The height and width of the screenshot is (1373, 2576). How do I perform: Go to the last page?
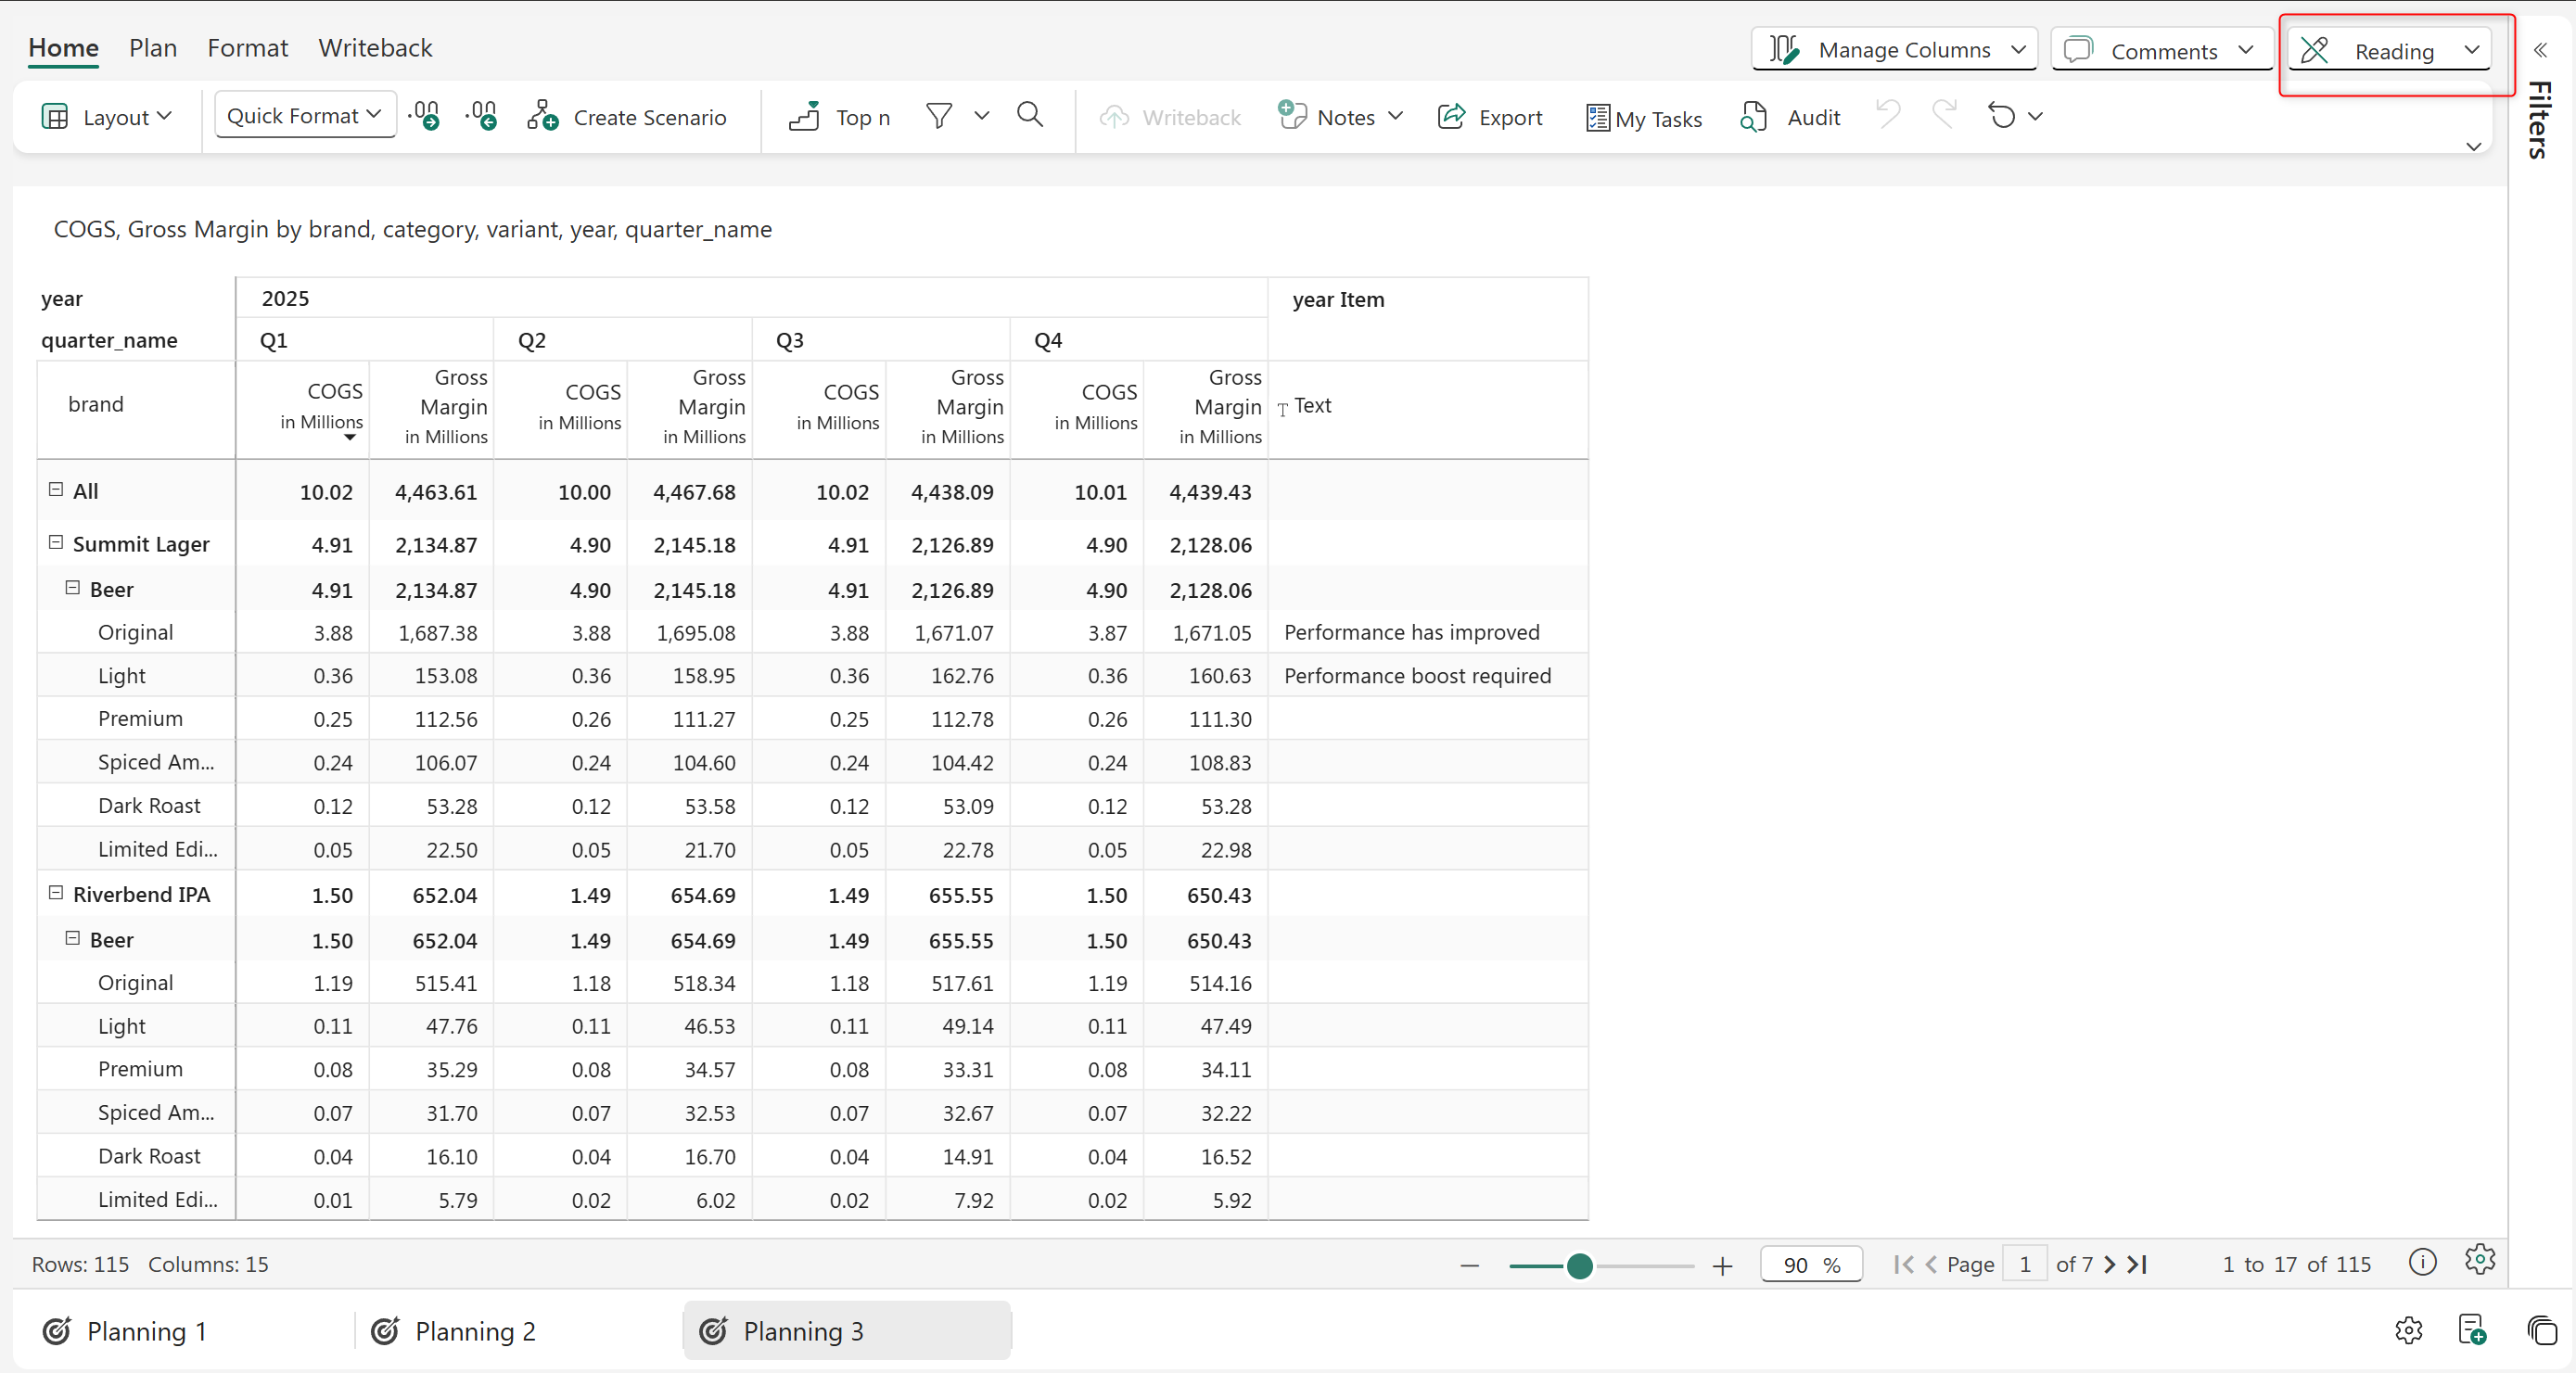point(2139,1264)
